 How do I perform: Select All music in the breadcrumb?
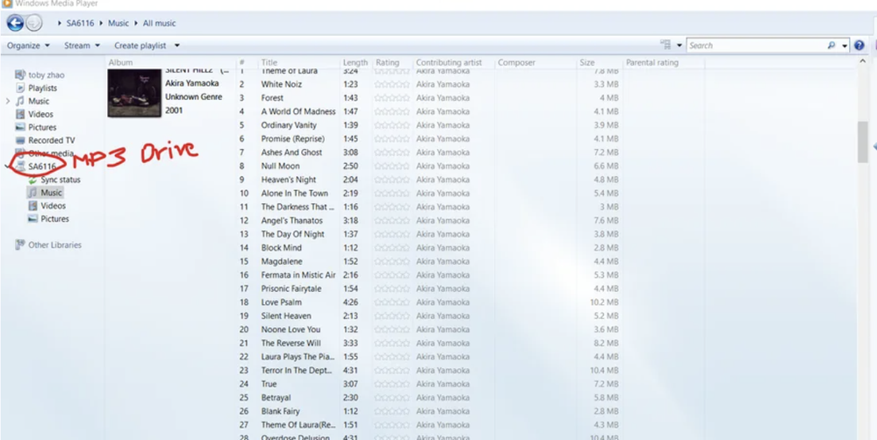point(160,24)
